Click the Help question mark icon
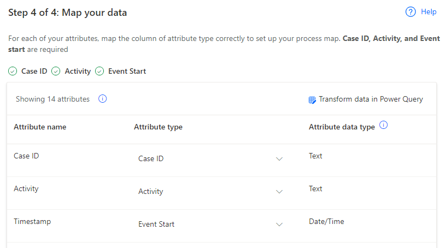 pyautogui.click(x=411, y=12)
